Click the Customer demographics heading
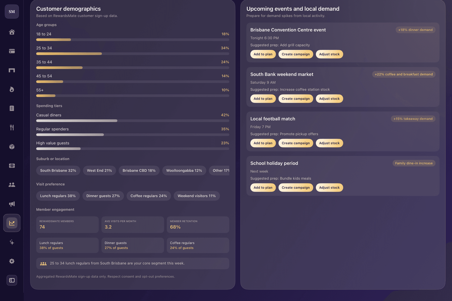Image resolution: width=452 pixels, height=301 pixels. pos(68,9)
